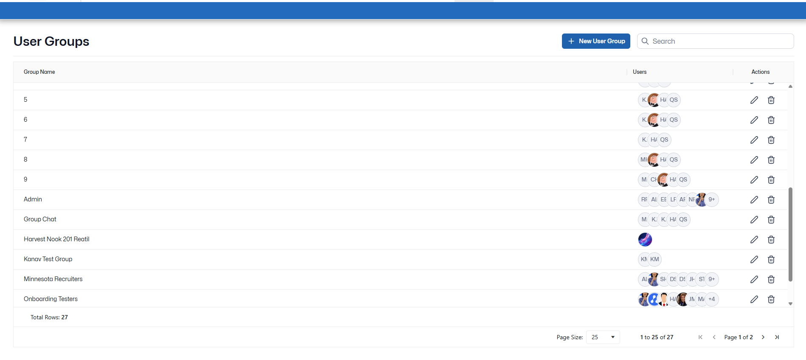This screenshot has height=360, width=806.
Task: Delete user group 5
Action: point(771,100)
